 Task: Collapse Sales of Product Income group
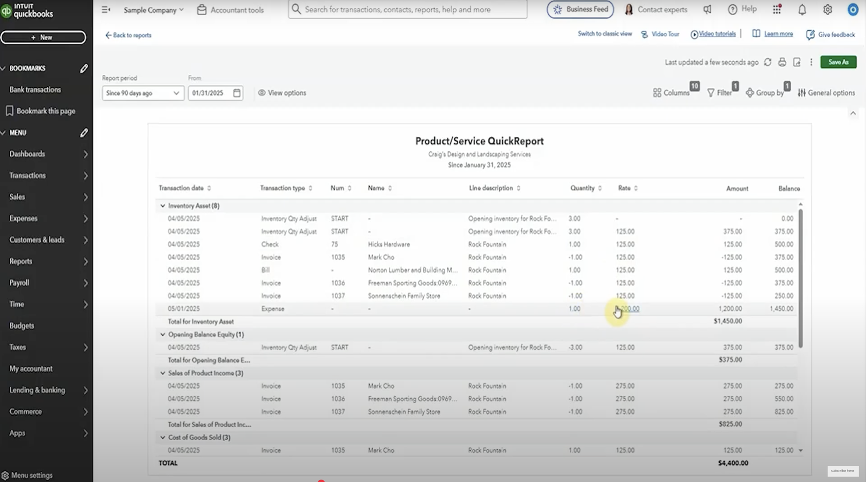coord(162,373)
